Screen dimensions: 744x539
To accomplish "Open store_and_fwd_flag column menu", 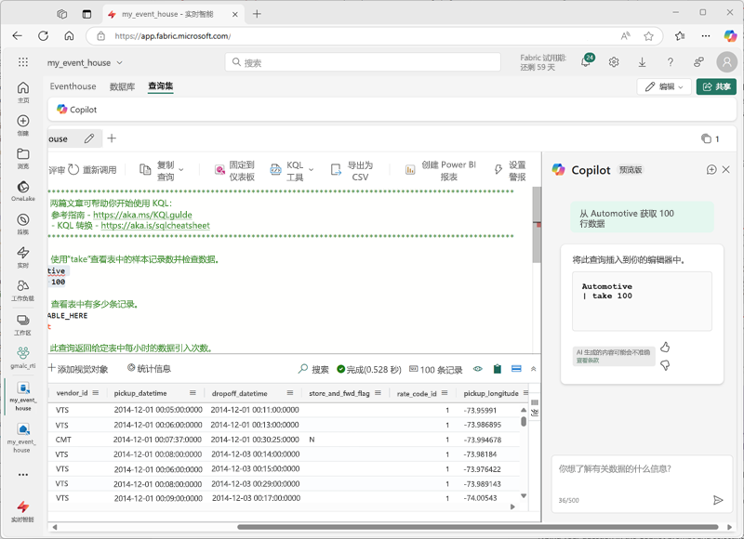I will coord(378,393).
